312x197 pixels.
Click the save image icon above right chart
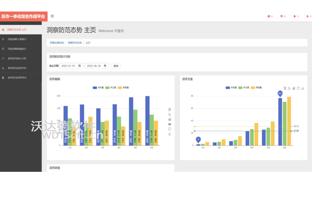click(x=303, y=88)
